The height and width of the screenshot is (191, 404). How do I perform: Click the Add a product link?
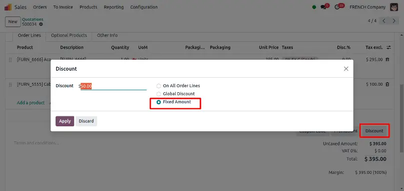[31, 103]
